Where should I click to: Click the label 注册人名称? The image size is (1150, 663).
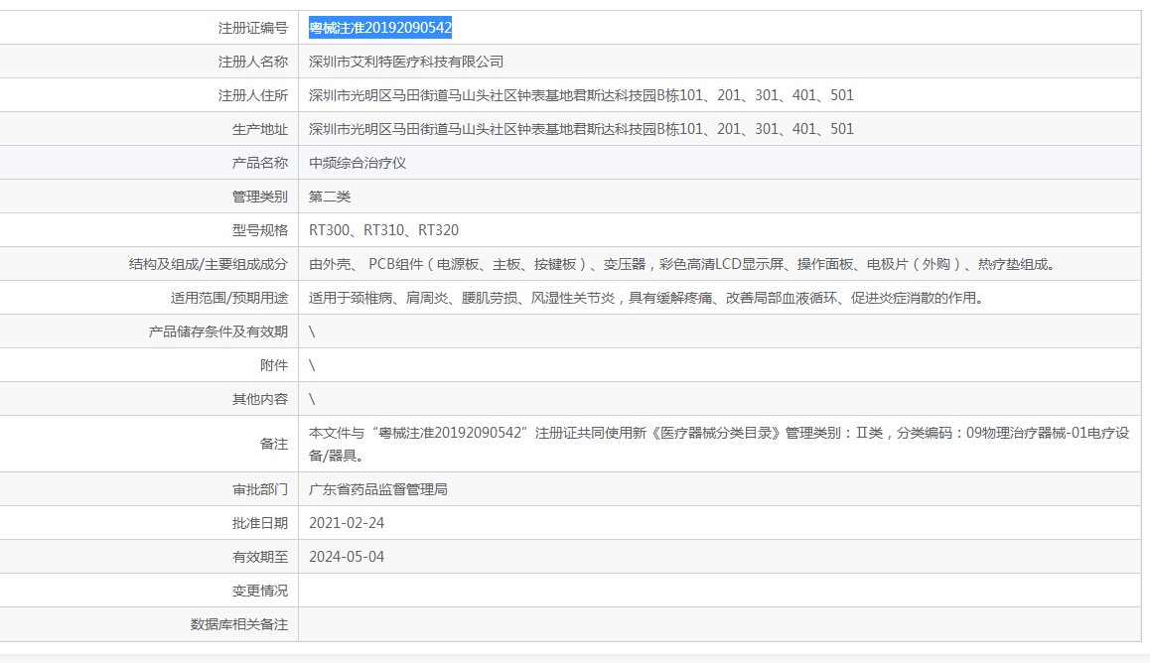pyautogui.click(x=253, y=62)
